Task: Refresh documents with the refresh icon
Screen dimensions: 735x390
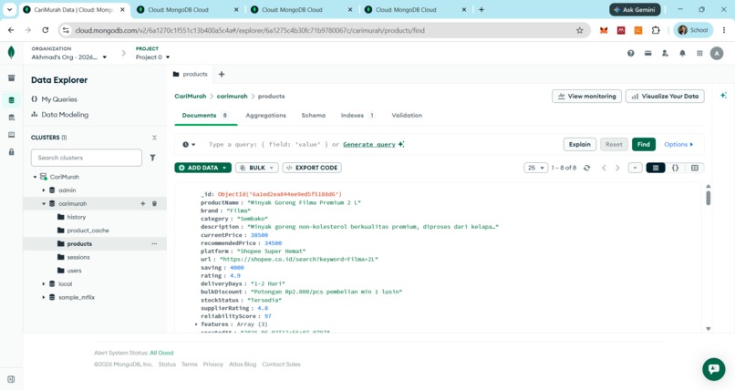Action: pos(587,168)
